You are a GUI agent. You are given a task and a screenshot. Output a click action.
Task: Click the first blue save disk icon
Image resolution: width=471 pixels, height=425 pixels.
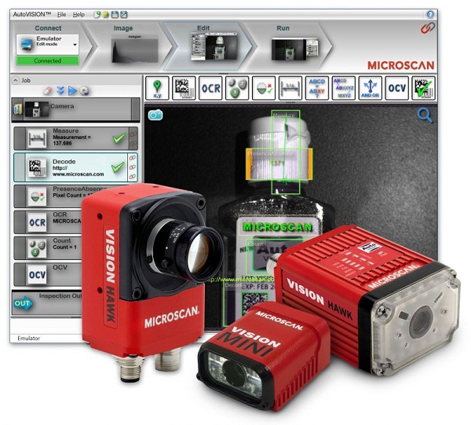point(115,14)
